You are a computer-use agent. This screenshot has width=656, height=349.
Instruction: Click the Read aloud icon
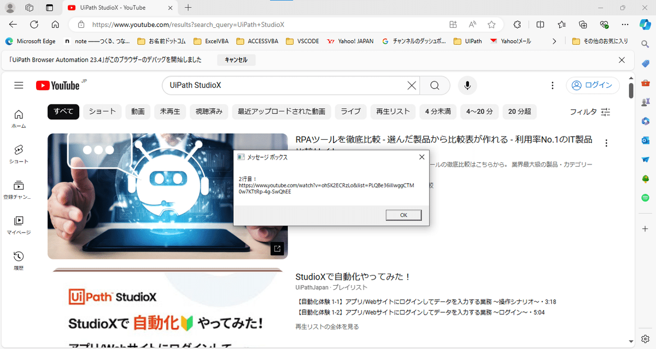pos(472,25)
